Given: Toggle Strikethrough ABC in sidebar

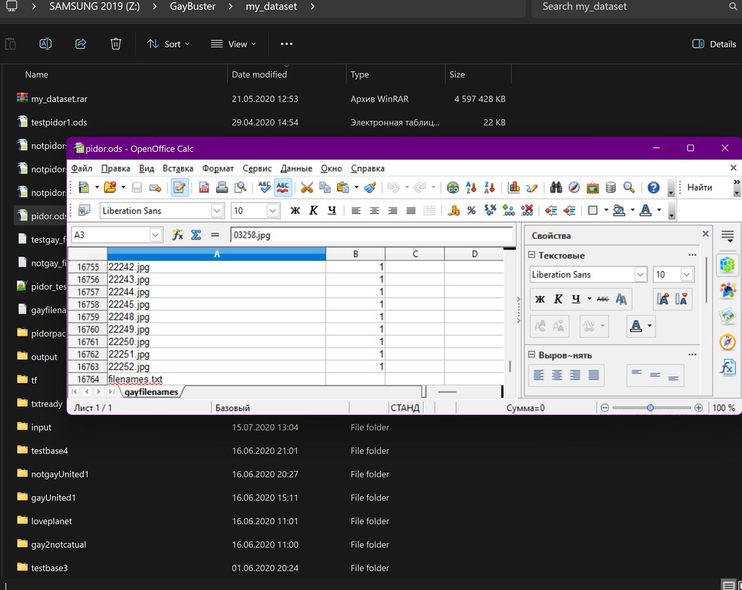Looking at the screenshot, I should (x=603, y=299).
